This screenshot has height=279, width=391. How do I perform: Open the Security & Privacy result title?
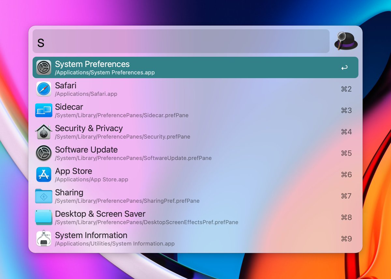tap(89, 128)
